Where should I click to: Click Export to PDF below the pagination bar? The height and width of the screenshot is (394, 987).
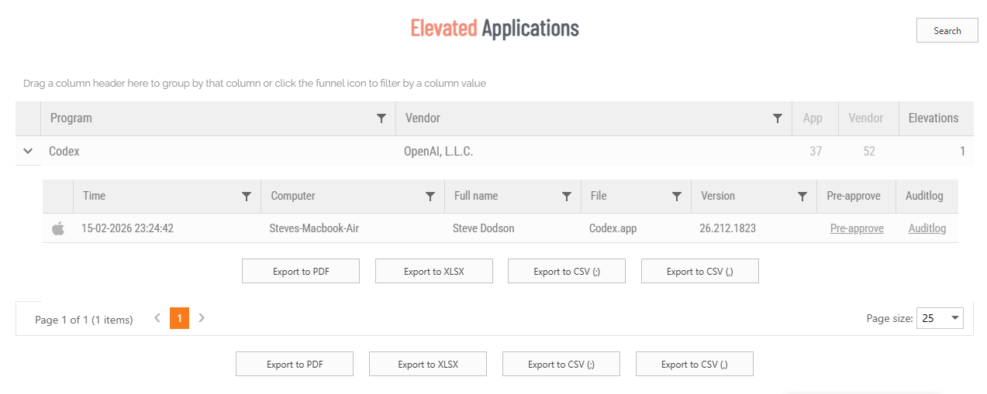click(x=294, y=365)
